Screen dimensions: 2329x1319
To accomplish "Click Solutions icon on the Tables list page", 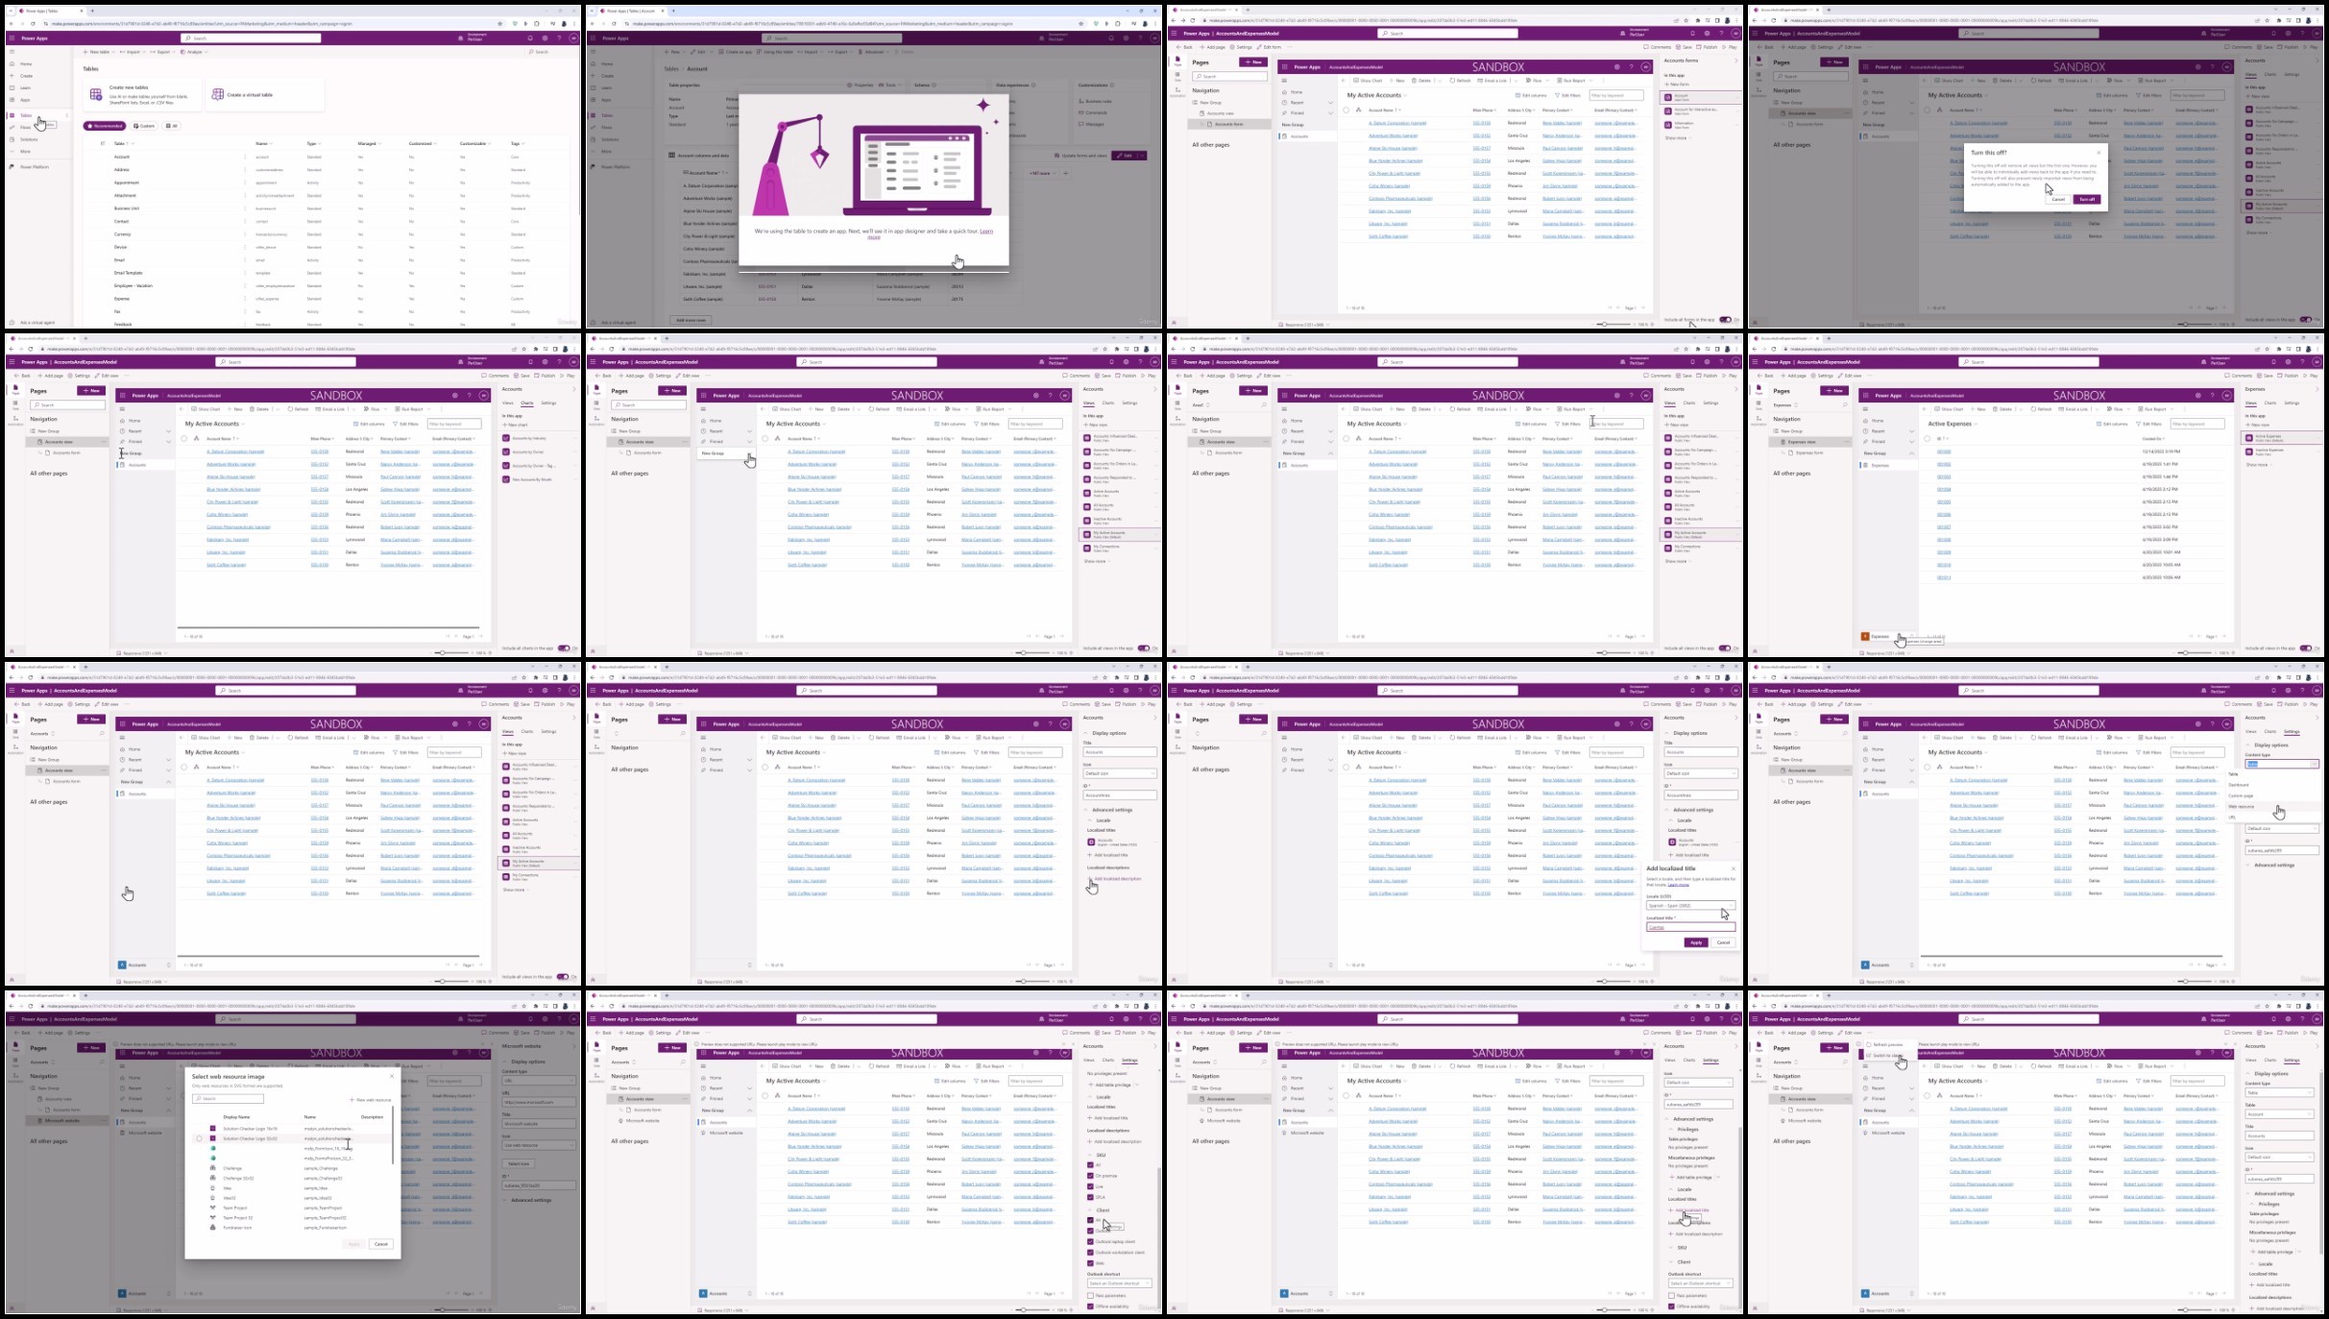I will tap(12, 139).
